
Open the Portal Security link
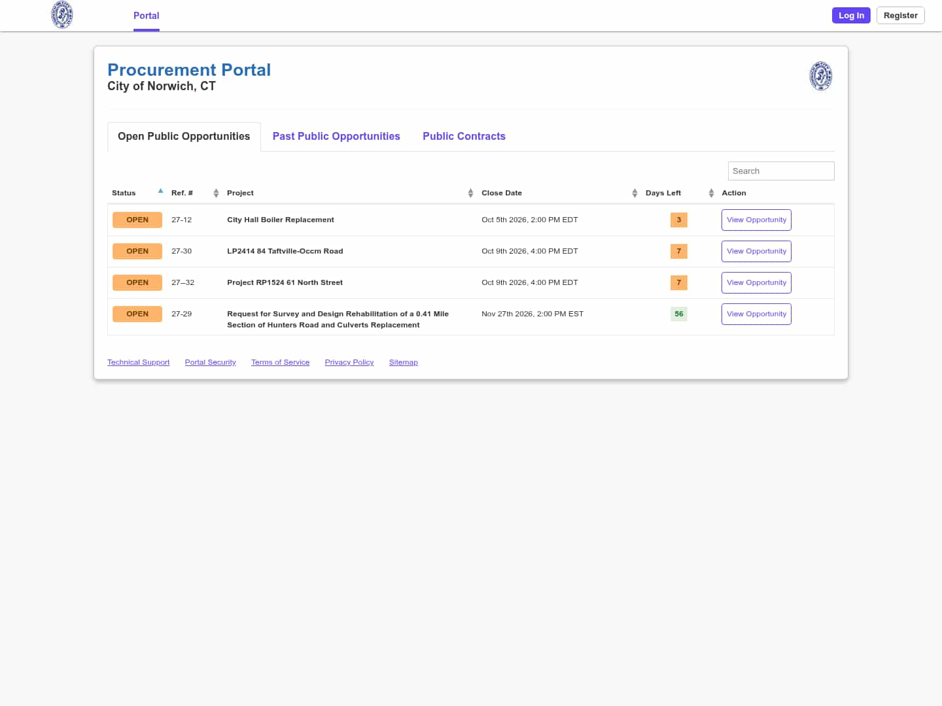click(210, 362)
